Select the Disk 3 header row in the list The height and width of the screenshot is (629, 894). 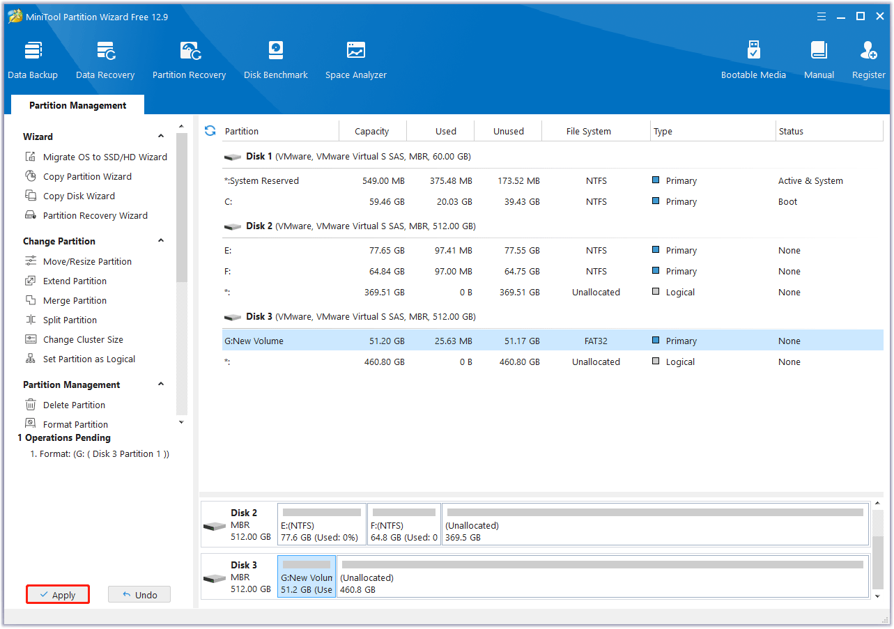pyautogui.click(x=553, y=317)
